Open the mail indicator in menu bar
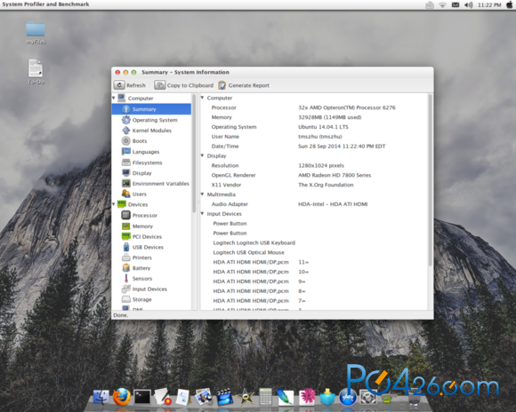Screen dimensions: 516x412 coord(456,5)
